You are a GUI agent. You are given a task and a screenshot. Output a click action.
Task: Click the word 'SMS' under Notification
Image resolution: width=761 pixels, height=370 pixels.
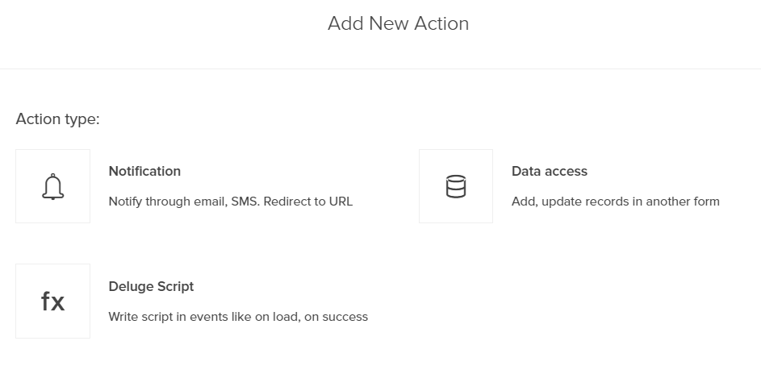pyautogui.click(x=243, y=201)
